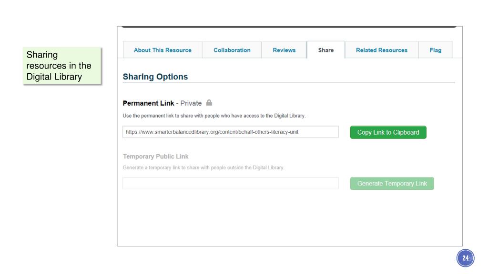Click Generate Temporary Link button
Viewport: 488px width, 274px height.
pos(392,184)
